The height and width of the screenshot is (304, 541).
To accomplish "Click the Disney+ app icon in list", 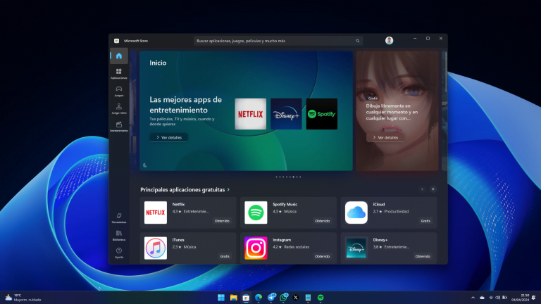I will point(356,248).
